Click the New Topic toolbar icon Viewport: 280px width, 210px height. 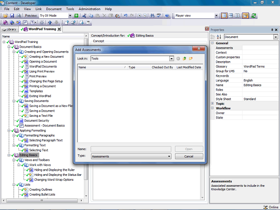(x=18, y=22)
